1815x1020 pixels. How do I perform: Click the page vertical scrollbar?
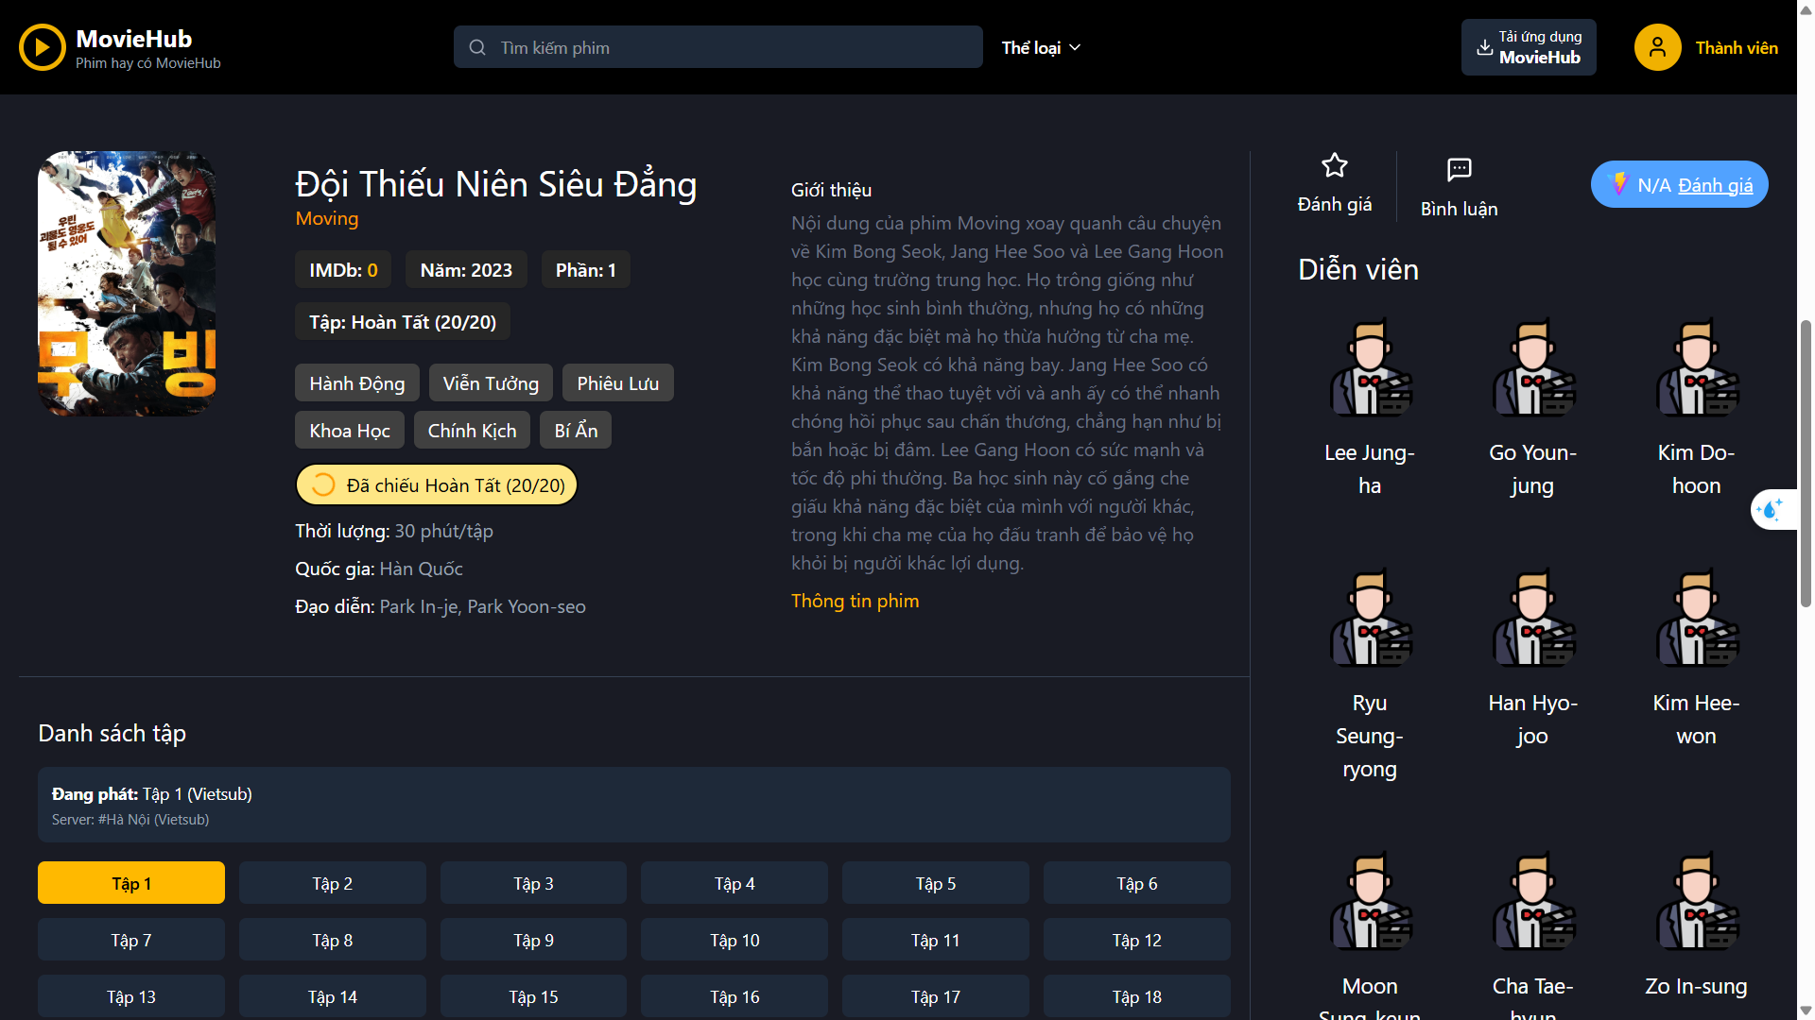point(1805,463)
